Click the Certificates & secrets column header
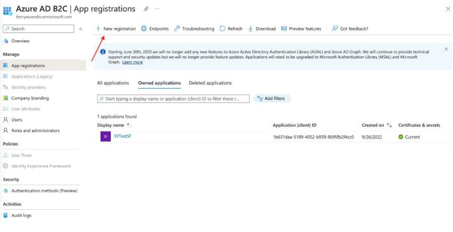This screenshot has width=453, height=232. (x=419, y=125)
